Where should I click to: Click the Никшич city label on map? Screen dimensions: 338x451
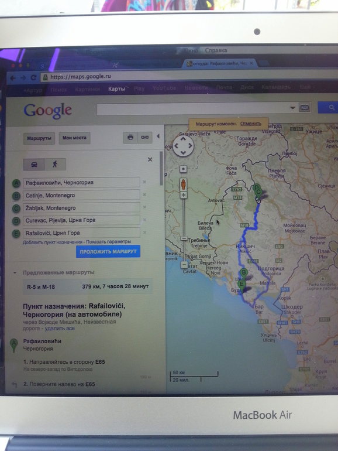pyautogui.click(x=245, y=247)
